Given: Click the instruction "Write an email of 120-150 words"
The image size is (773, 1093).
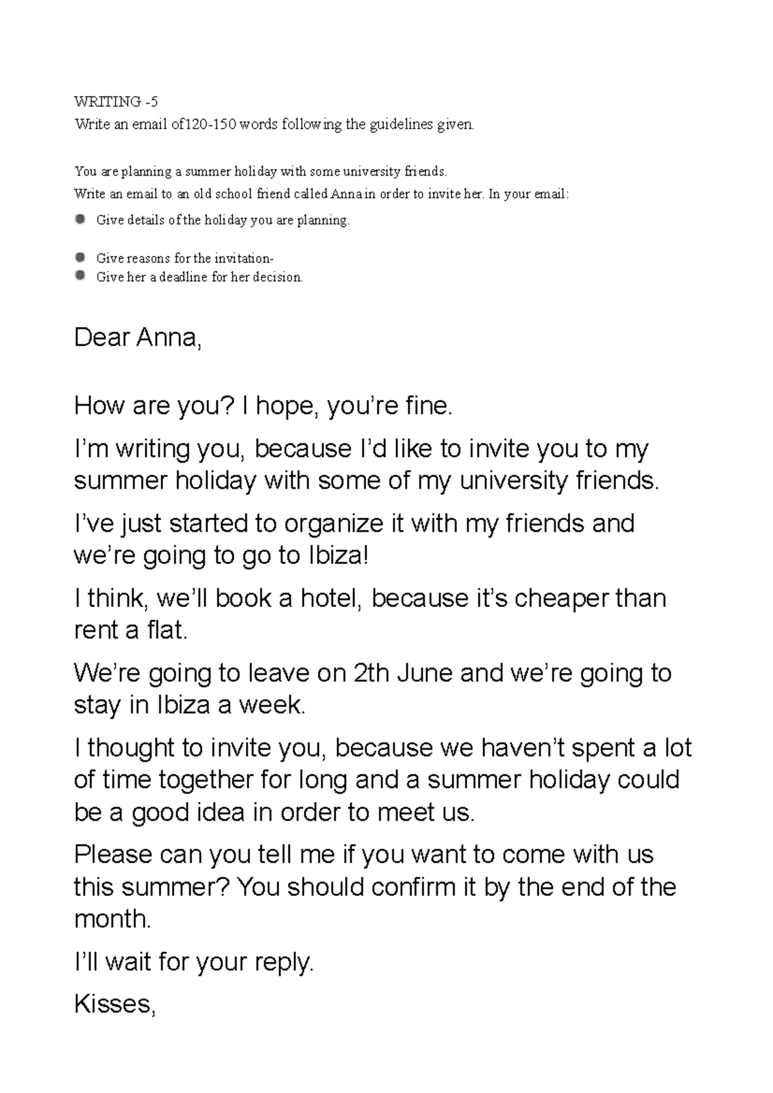Looking at the screenshot, I should [274, 124].
